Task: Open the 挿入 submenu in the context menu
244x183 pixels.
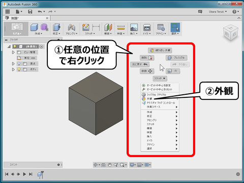Action: click(160, 136)
